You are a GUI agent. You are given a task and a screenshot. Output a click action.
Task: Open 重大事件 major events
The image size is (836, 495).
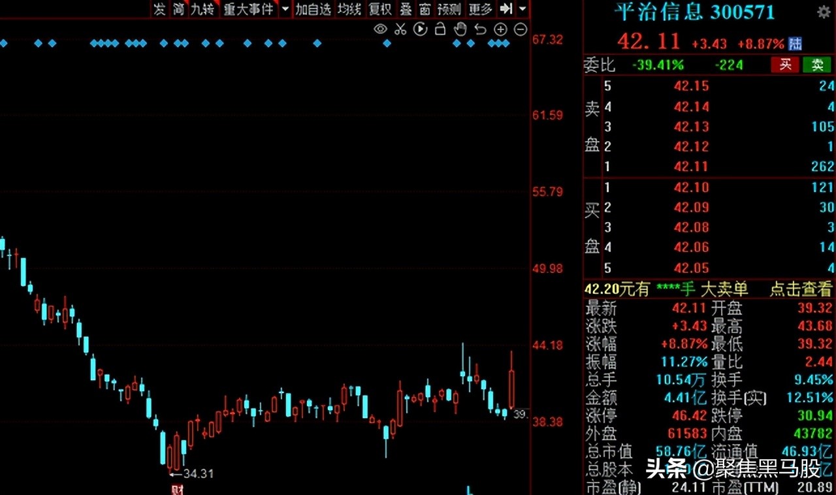point(248,8)
